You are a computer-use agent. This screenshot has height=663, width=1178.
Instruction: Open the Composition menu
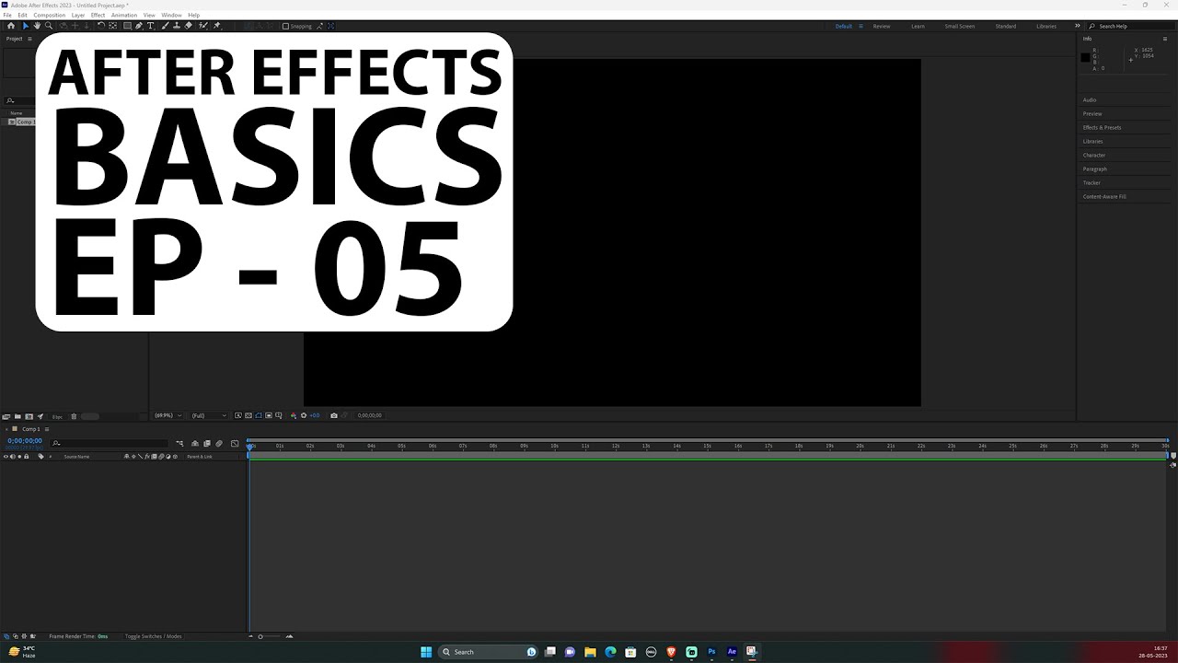point(49,15)
